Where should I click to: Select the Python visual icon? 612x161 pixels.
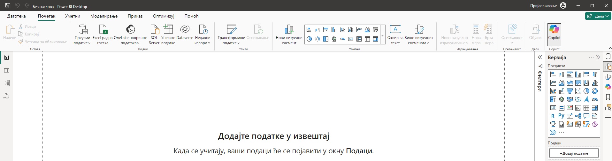click(x=561, y=116)
